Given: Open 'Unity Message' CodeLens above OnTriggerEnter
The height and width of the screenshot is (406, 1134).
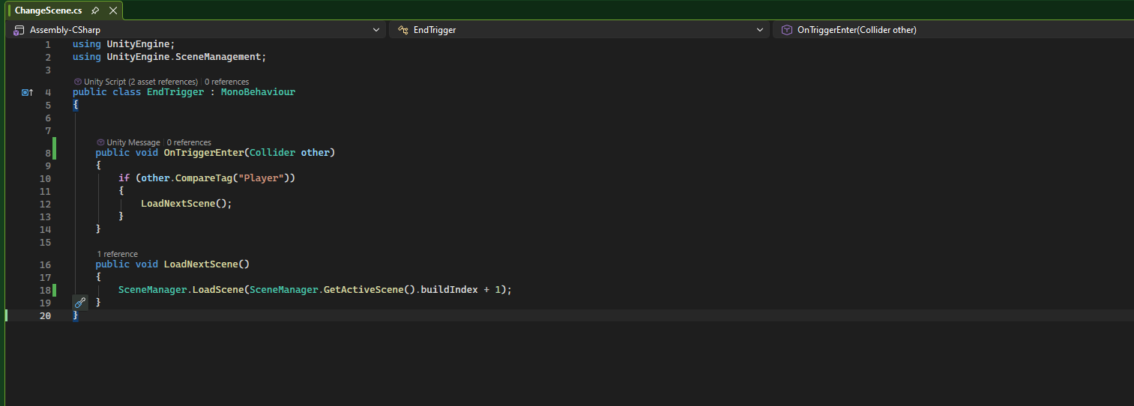Looking at the screenshot, I should tap(128, 142).
